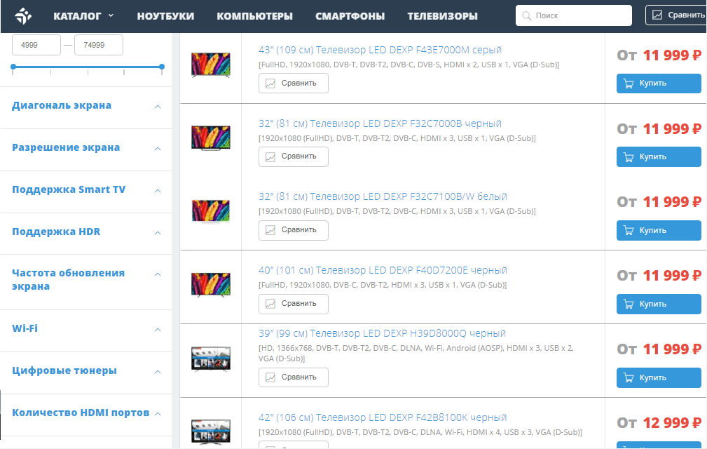Screen dimensions: 707x449
Task: Open the Ноутбуки menu section
Action: [x=165, y=16]
